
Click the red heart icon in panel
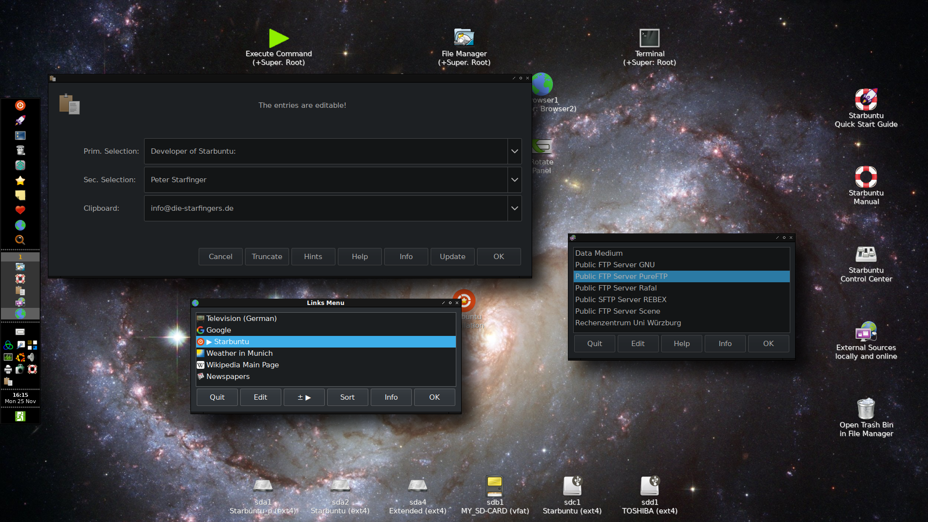click(x=20, y=210)
